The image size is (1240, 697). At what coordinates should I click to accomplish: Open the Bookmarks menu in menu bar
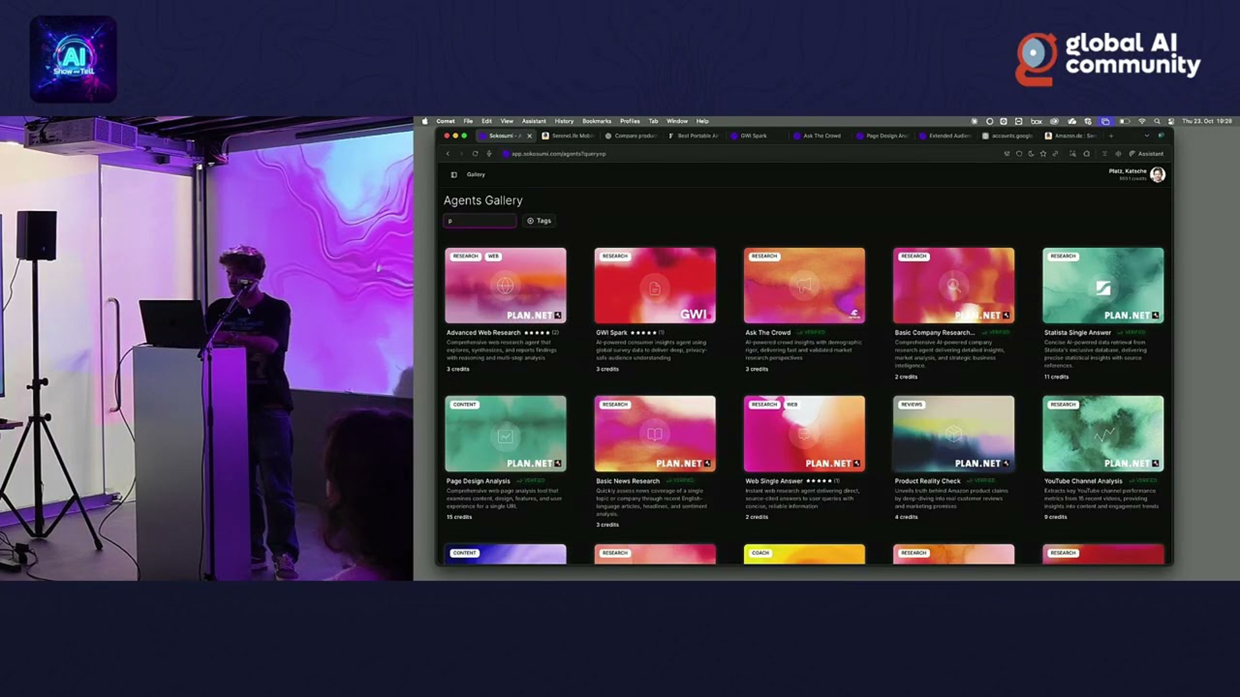tap(596, 121)
